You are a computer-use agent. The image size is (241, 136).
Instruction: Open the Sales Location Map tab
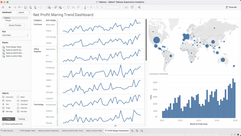point(94,130)
